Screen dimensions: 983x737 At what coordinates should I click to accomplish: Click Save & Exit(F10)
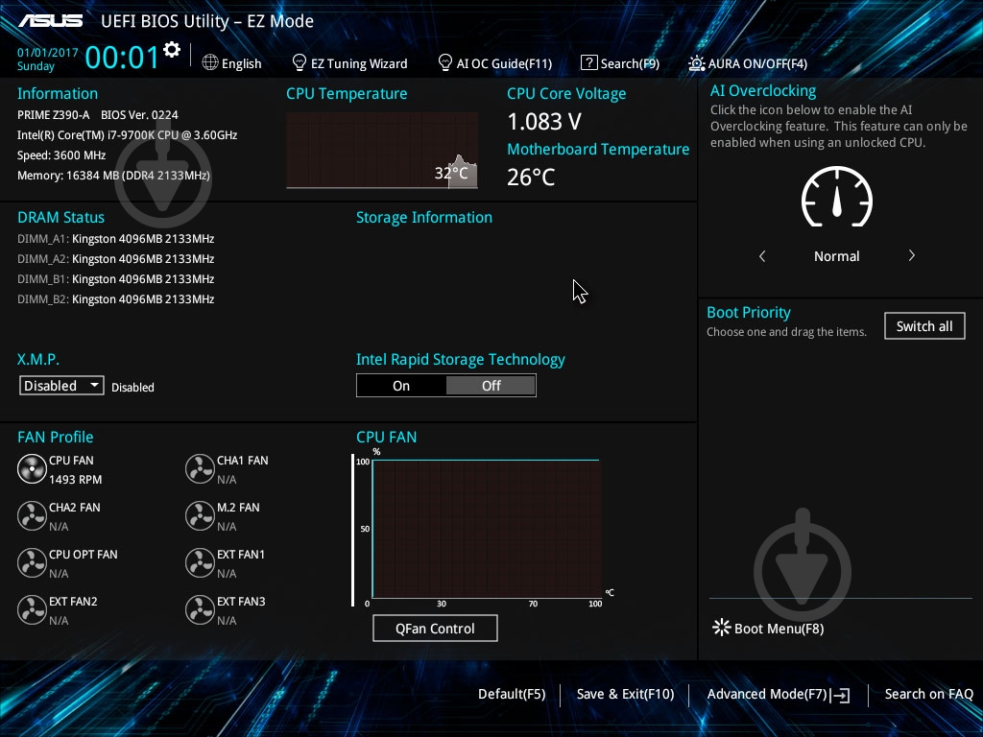click(625, 694)
